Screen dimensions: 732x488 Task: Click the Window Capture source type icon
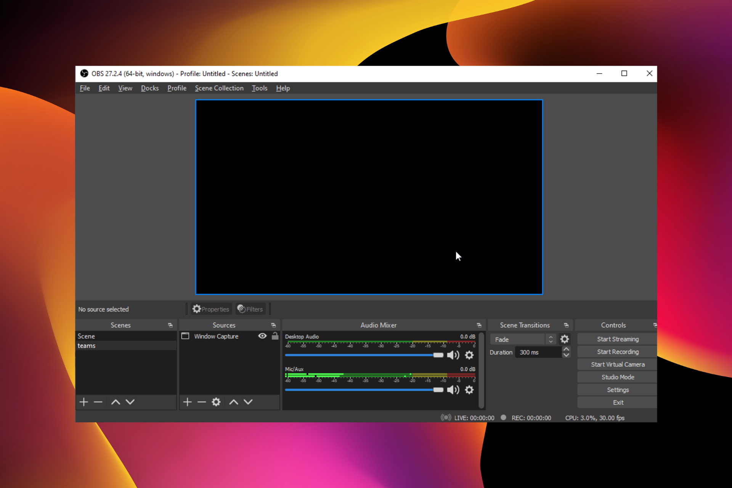[185, 336]
